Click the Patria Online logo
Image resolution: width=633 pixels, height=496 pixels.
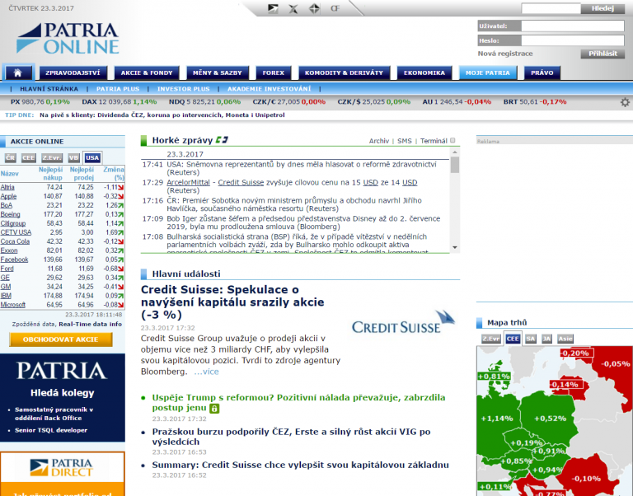pyautogui.click(x=68, y=38)
